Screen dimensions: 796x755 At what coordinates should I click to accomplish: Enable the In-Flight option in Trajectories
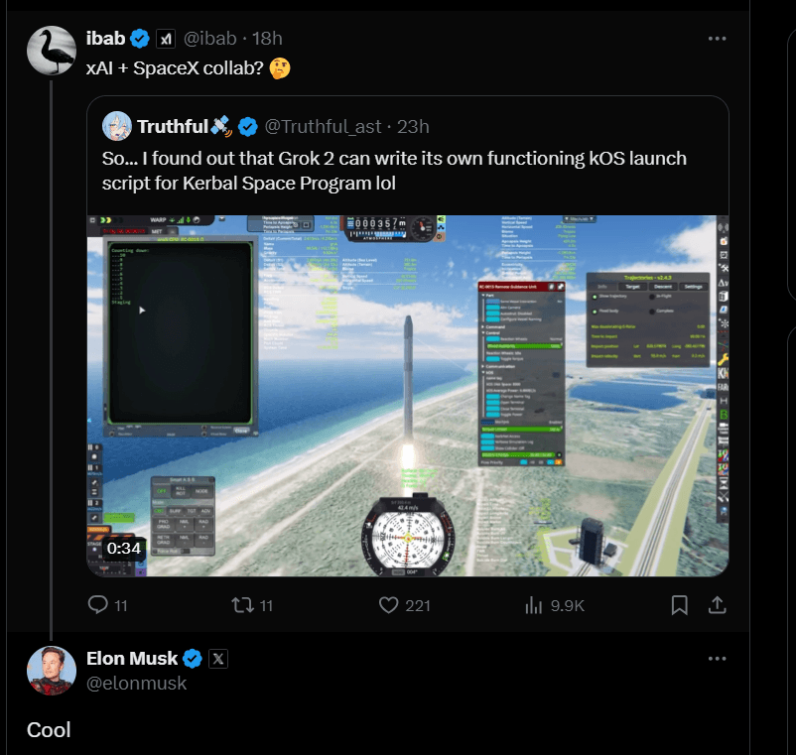(652, 297)
